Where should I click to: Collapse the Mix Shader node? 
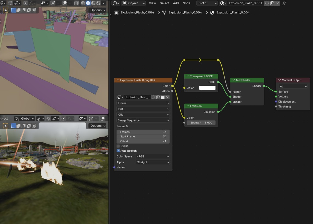coord(234,80)
